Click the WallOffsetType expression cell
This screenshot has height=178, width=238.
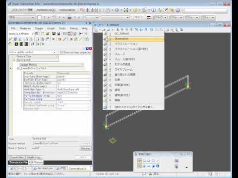(73, 89)
